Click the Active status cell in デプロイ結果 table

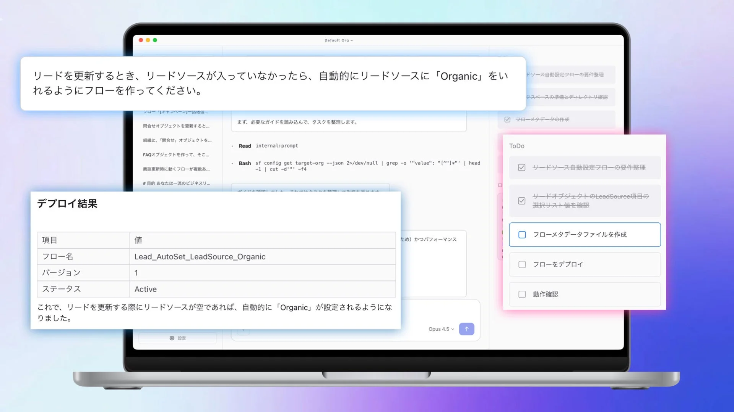pyautogui.click(x=145, y=289)
